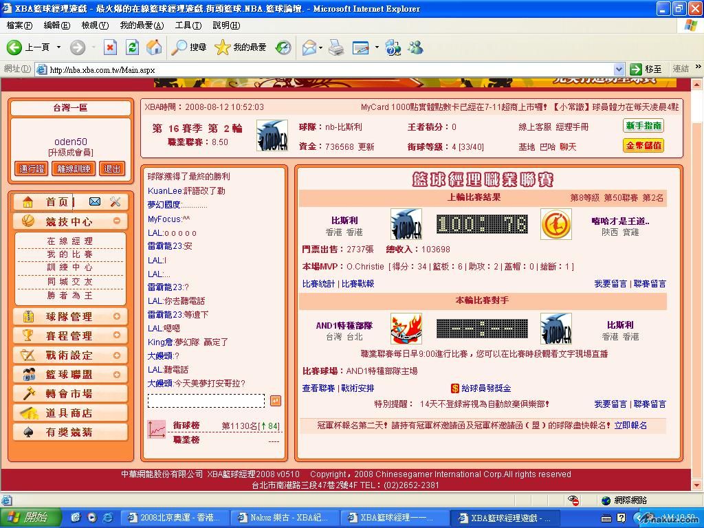Open media player quick launch icon

tap(92, 518)
